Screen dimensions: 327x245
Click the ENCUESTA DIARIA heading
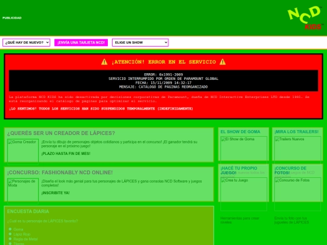click(28, 212)
